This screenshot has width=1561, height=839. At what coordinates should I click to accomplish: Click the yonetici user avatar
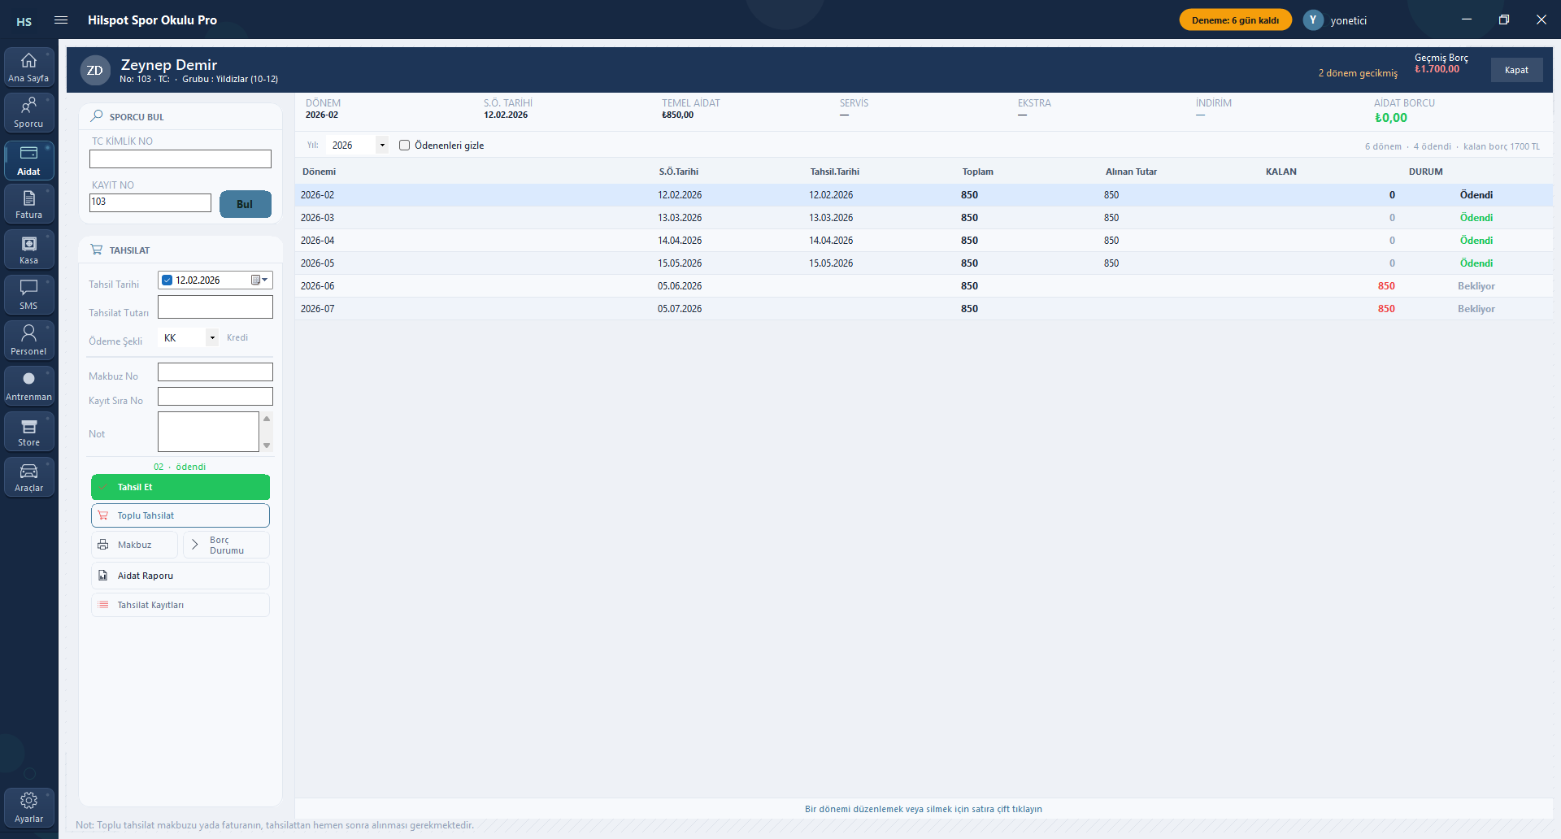point(1313,20)
